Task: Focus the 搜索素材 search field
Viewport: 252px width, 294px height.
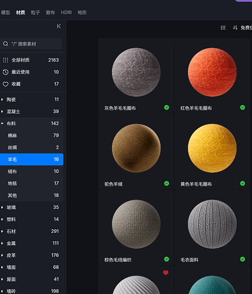Action: tap(31, 44)
